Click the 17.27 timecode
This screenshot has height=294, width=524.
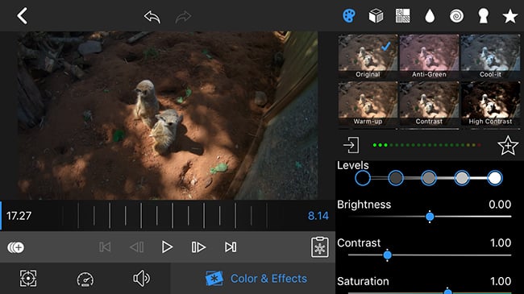pyautogui.click(x=19, y=216)
